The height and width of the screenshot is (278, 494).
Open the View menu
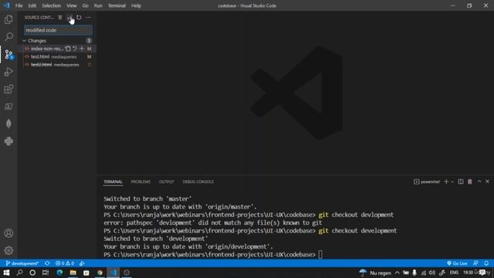pos(72,5)
